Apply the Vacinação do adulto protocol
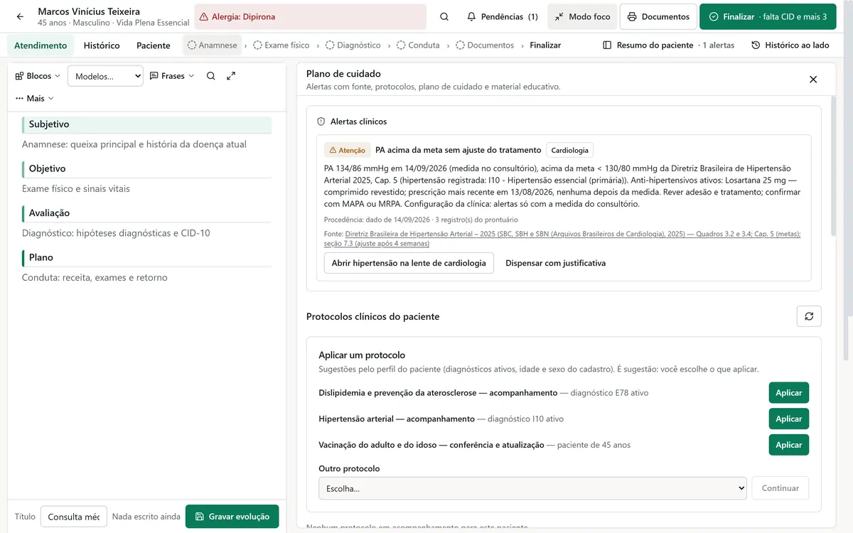Viewport: 853px width, 533px height. click(x=789, y=445)
